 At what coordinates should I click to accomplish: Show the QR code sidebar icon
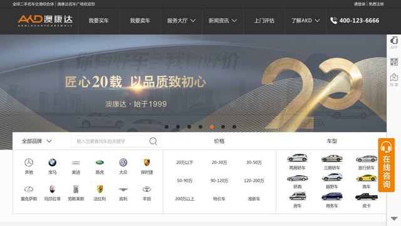[x=394, y=62]
